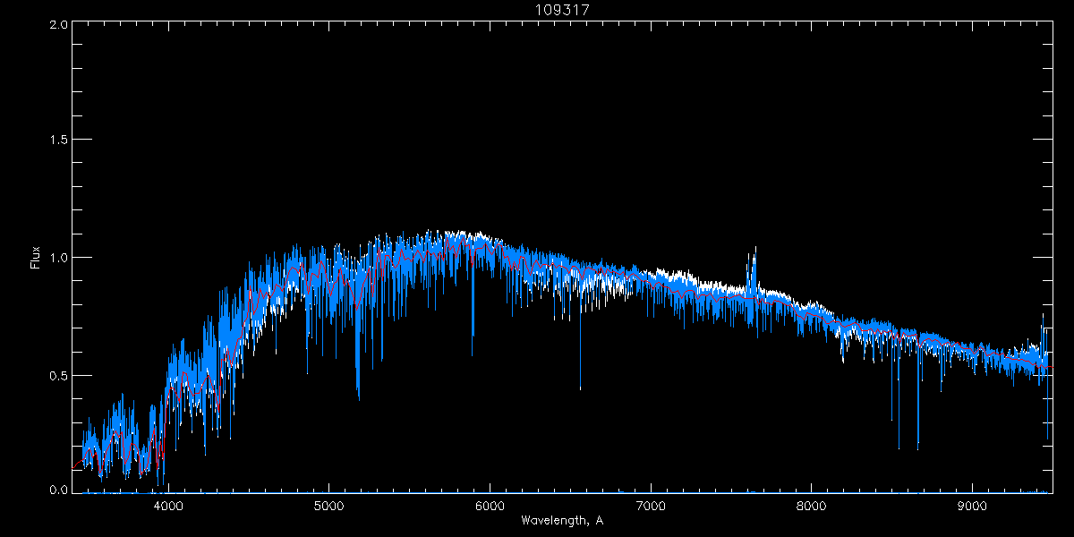Click the 7000 wavelength tick label
1074x537 pixels.
pyautogui.click(x=651, y=506)
